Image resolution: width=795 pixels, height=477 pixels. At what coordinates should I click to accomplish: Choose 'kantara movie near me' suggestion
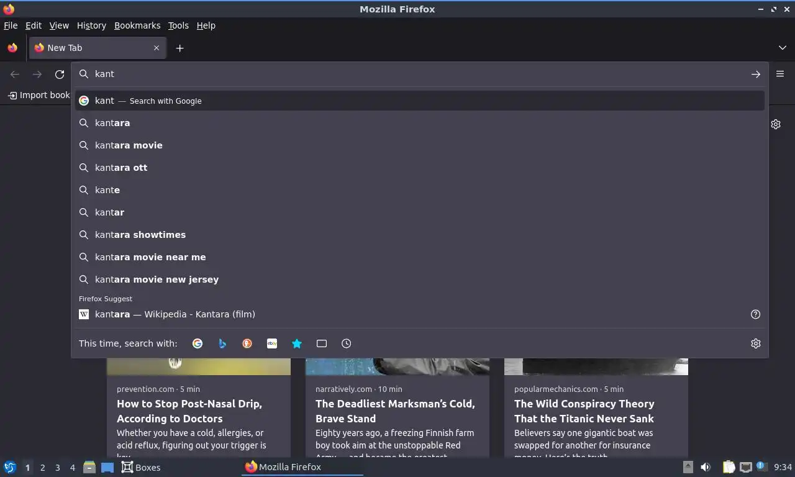(420, 257)
